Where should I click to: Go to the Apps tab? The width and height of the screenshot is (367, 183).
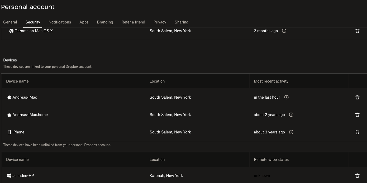pyautogui.click(x=84, y=22)
